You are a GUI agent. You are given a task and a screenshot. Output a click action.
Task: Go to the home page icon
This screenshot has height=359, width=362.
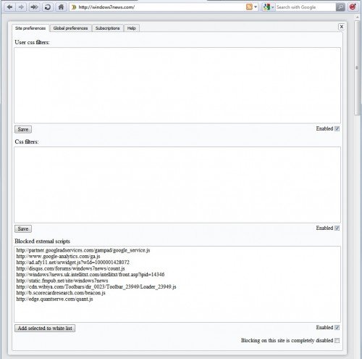click(x=61, y=7)
